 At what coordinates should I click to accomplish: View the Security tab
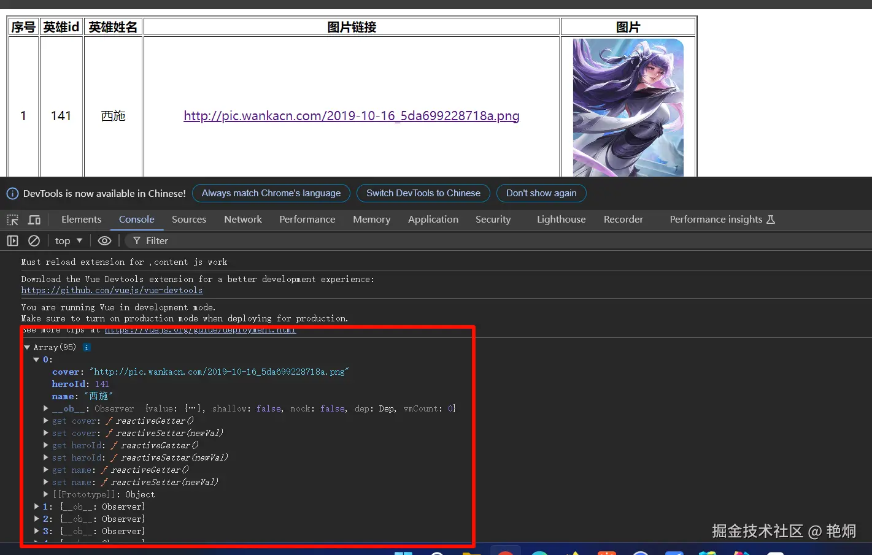493,220
